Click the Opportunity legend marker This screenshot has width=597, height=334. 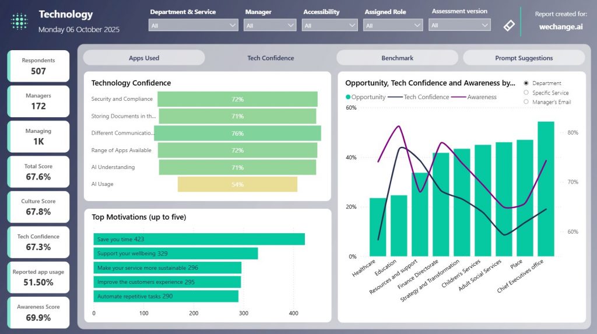pyautogui.click(x=348, y=97)
